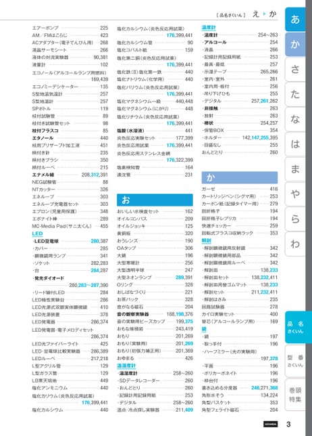Open the わ index tab
This screenshot has width=312, height=436.
tap(295, 244)
